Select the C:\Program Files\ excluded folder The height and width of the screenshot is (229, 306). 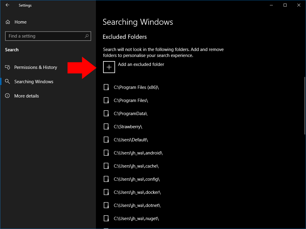(131, 100)
